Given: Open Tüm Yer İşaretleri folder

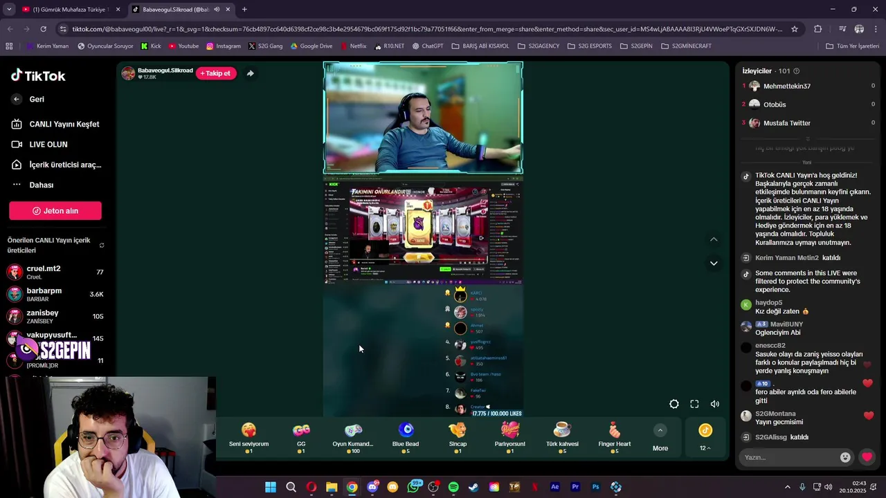Looking at the screenshot, I should point(852,46).
